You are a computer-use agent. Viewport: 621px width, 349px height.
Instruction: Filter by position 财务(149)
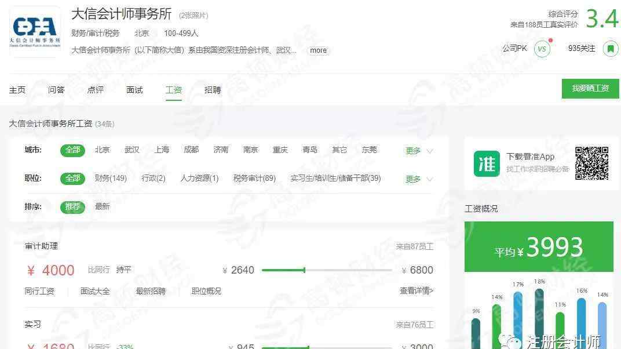coord(111,178)
